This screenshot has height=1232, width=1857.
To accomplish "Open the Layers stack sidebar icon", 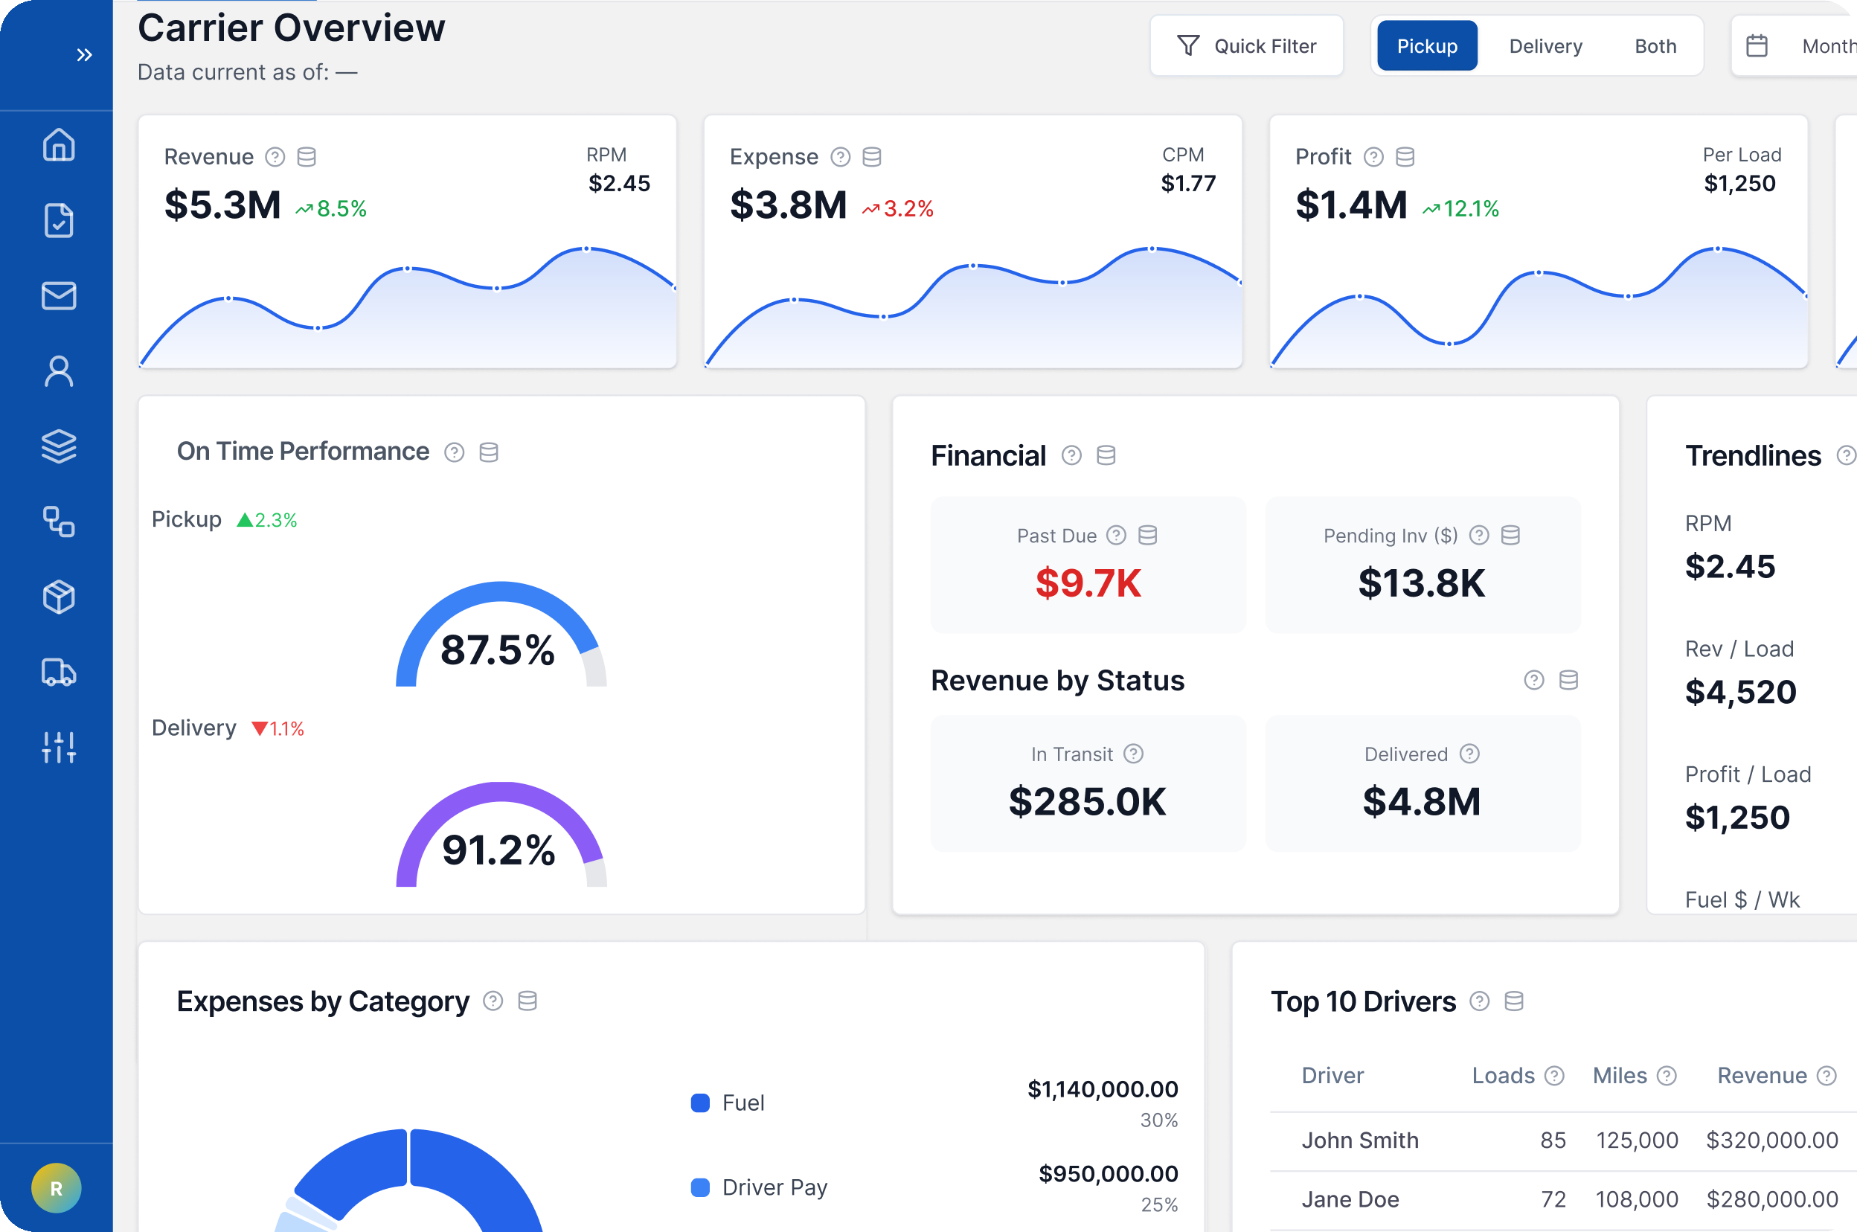I will [59, 446].
